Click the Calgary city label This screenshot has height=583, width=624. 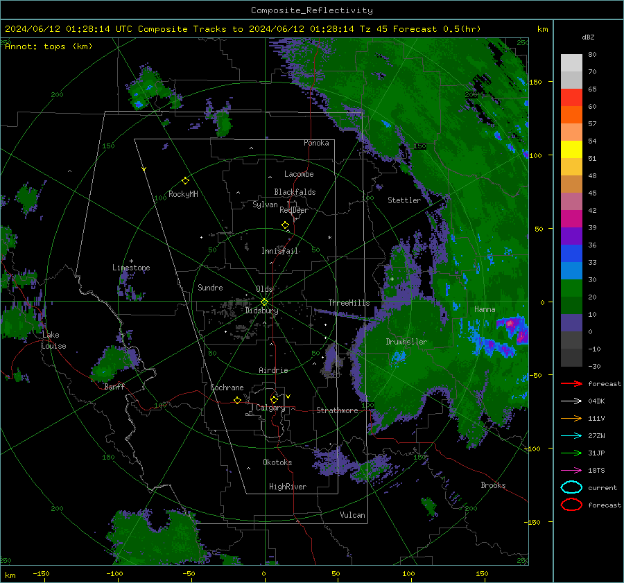tap(270, 408)
